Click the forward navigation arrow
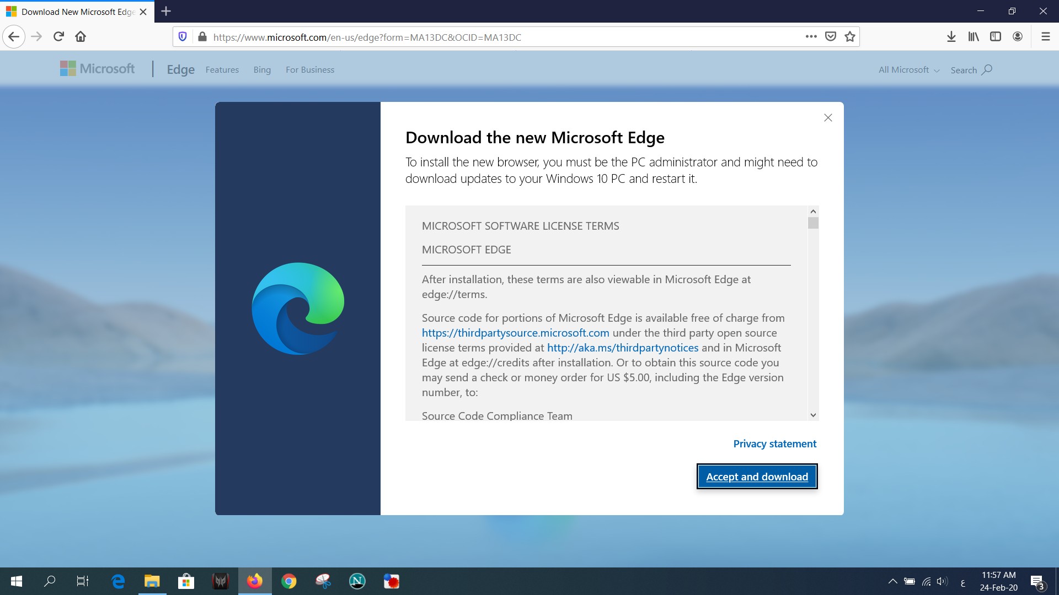This screenshot has height=595, width=1059. tap(36, 37)
